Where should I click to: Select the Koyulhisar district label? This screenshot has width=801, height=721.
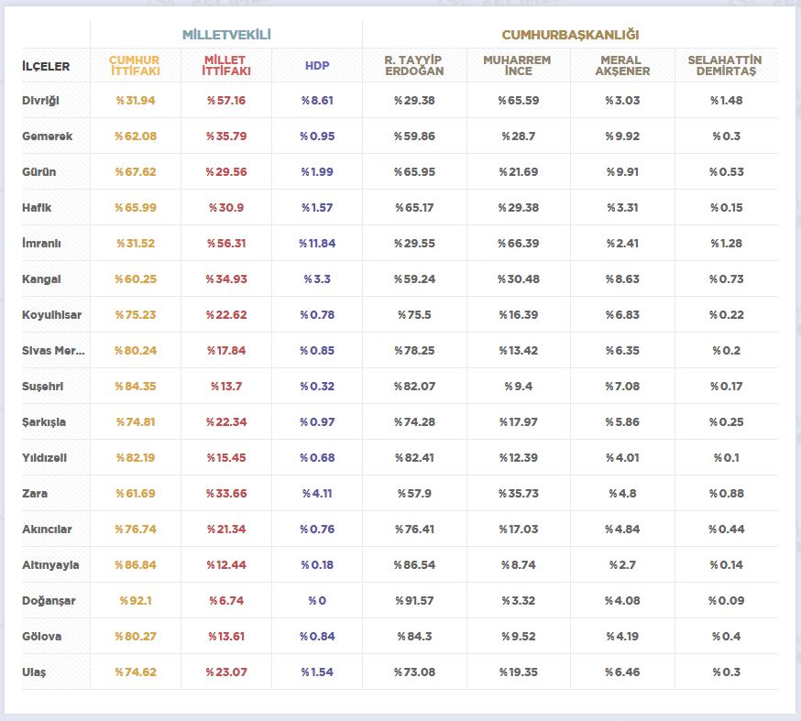click(x=51, y=314)
